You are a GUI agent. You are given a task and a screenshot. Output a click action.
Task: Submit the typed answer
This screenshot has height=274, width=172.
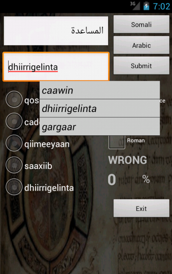point(141,66)
